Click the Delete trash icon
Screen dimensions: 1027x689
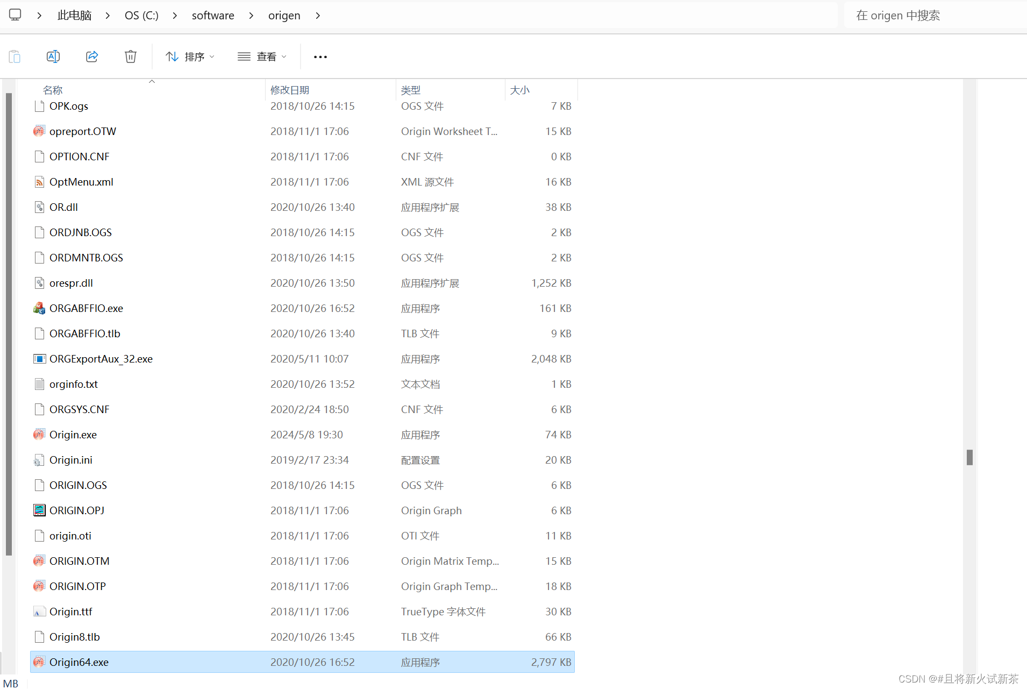click(131, 56)
